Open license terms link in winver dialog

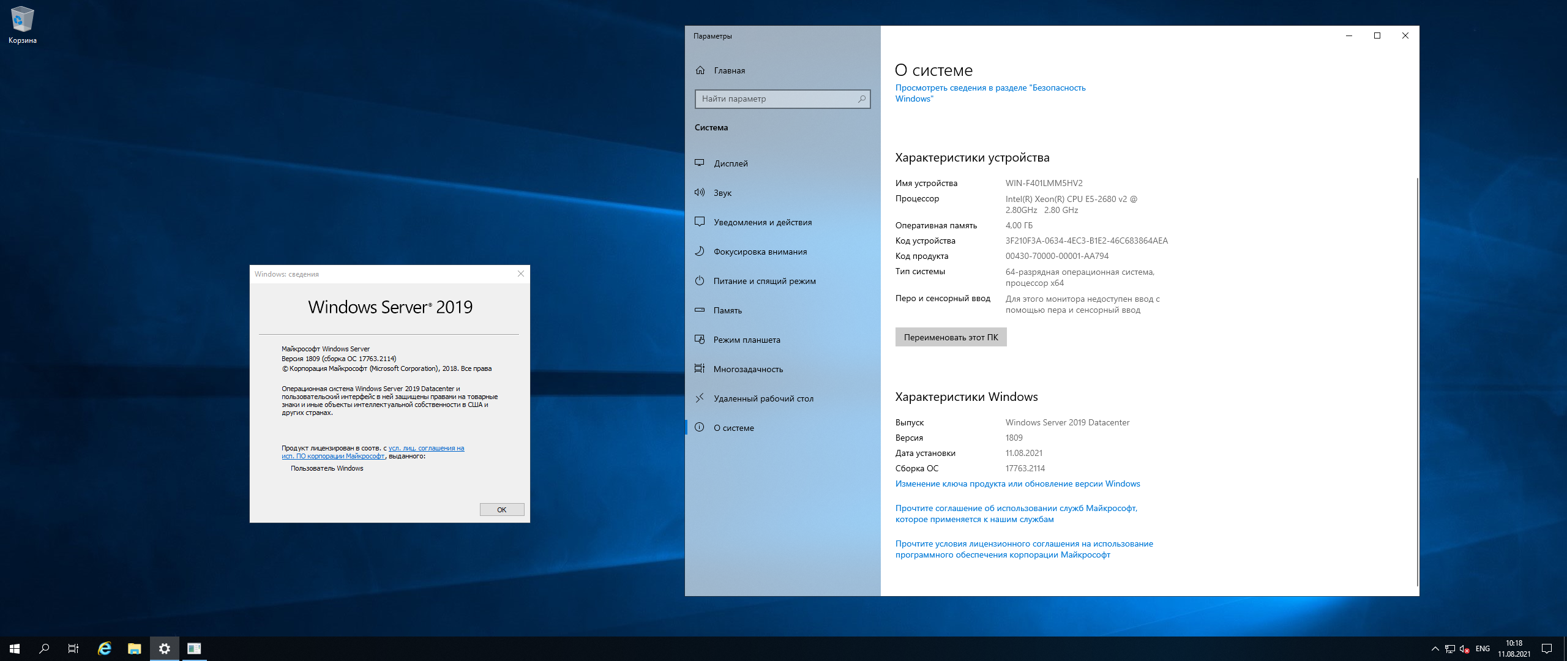(373, 452)
